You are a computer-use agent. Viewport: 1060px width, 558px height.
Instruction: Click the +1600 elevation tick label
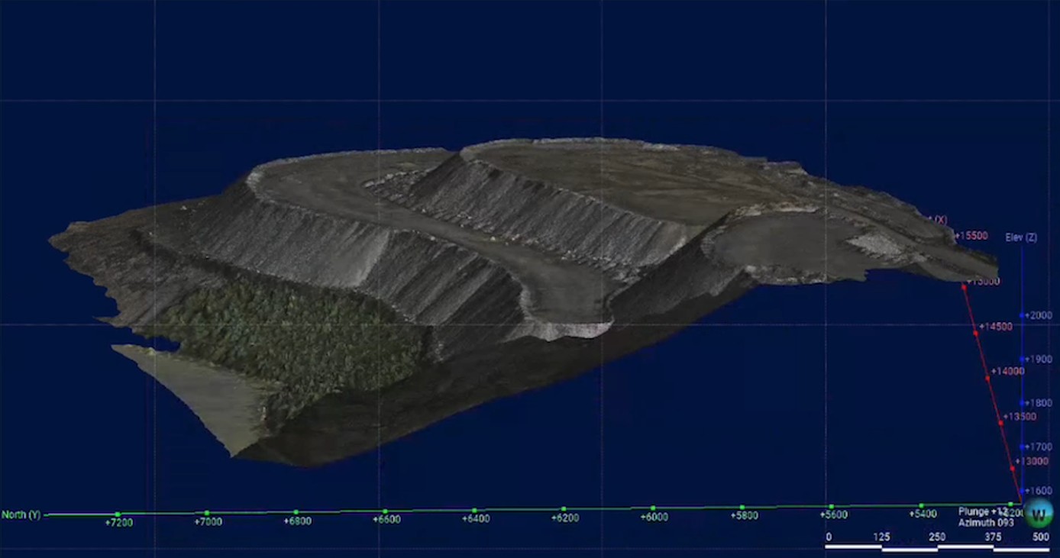click(1039, 491)
